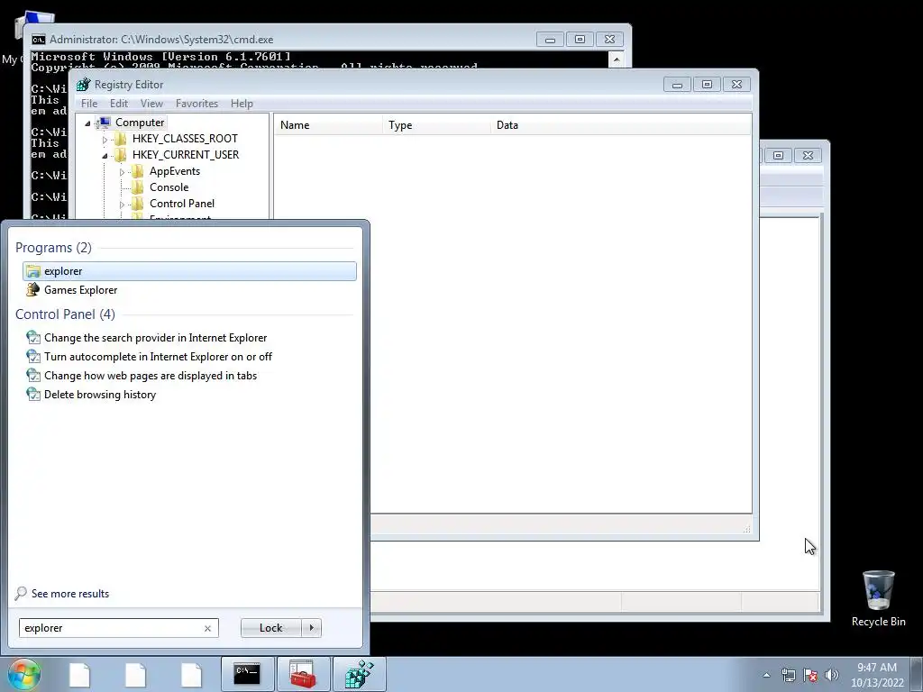
Task: Collapse the Computer node in registry tree
Action: [87, 123]
